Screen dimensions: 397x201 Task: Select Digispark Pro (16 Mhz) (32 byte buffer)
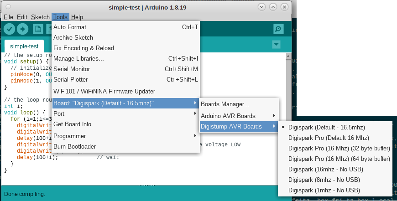[x=335, y=148]
